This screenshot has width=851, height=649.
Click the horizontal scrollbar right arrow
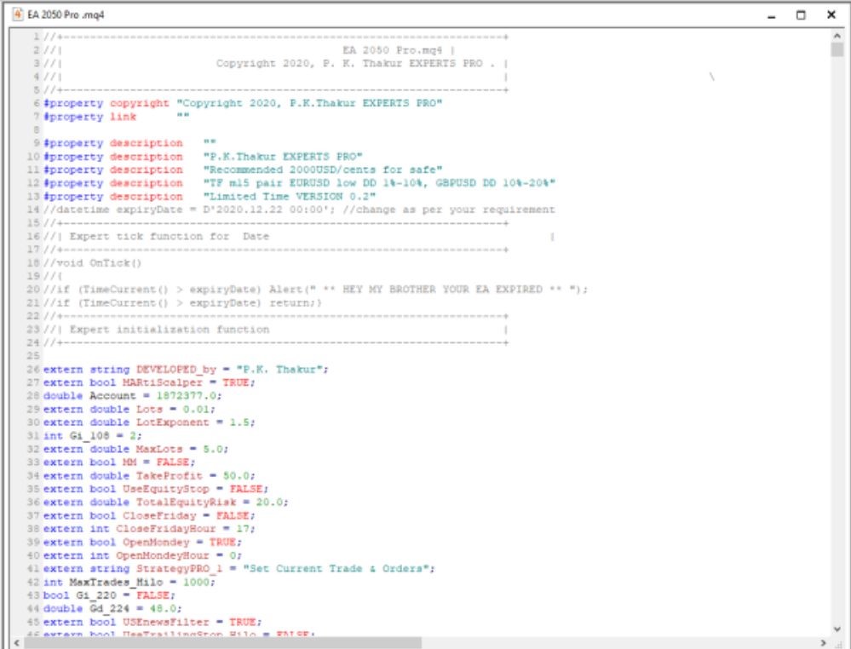[x=825, y=641]
